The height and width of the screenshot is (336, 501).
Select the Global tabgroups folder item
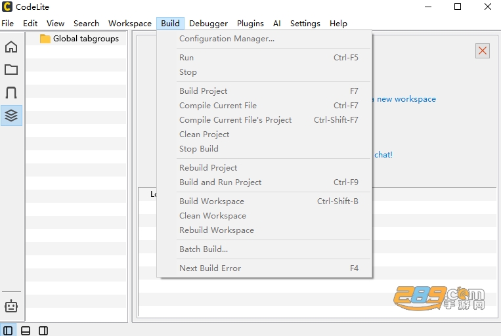tap(79, 39)
